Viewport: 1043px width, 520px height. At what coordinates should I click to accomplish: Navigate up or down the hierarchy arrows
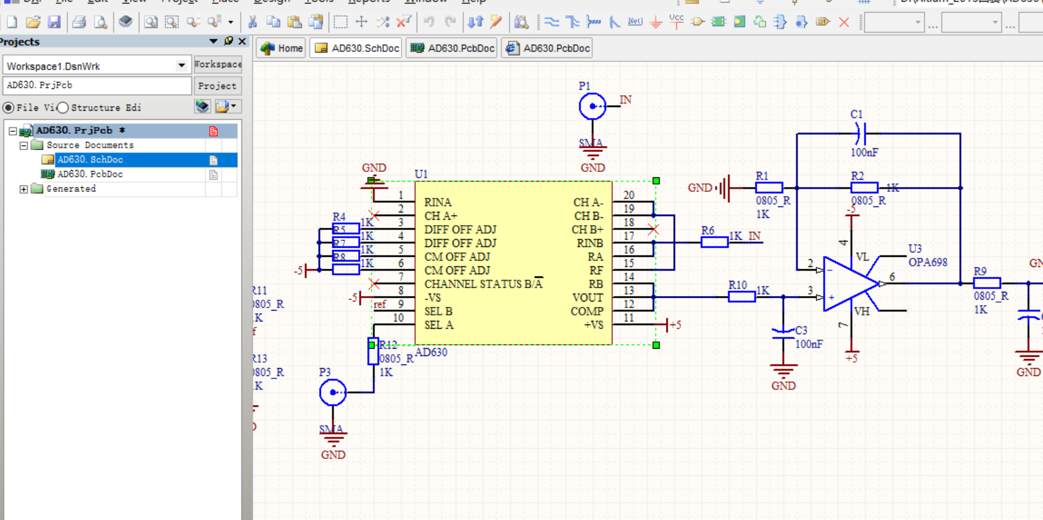[475, 22]
